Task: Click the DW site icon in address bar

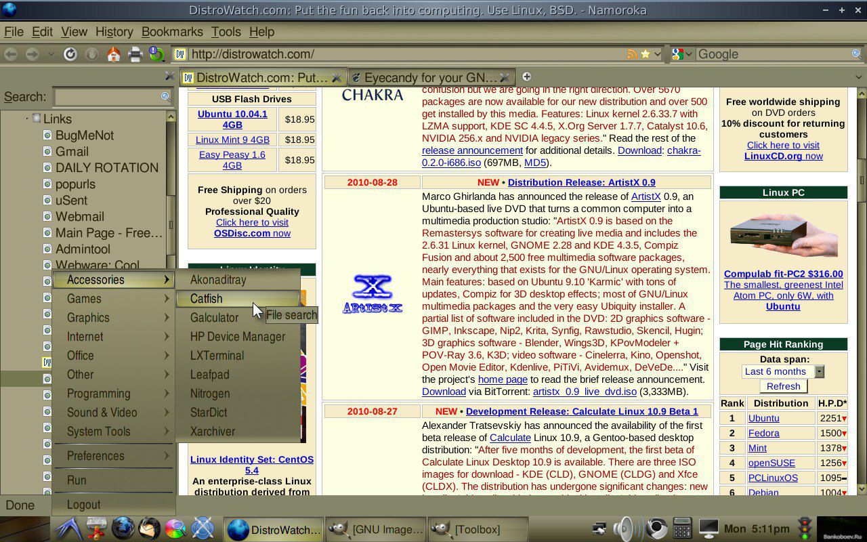Action: [x=180, y=54]
